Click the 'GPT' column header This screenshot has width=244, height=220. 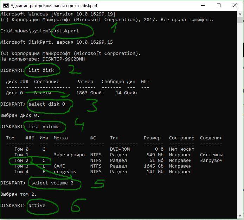pyautogui.click(x=145, y=82)
